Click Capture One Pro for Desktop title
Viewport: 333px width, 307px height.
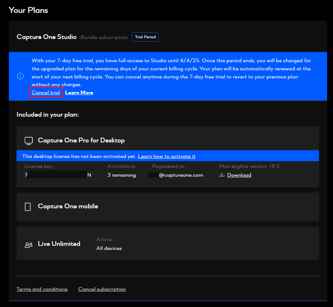pos(81,141)
